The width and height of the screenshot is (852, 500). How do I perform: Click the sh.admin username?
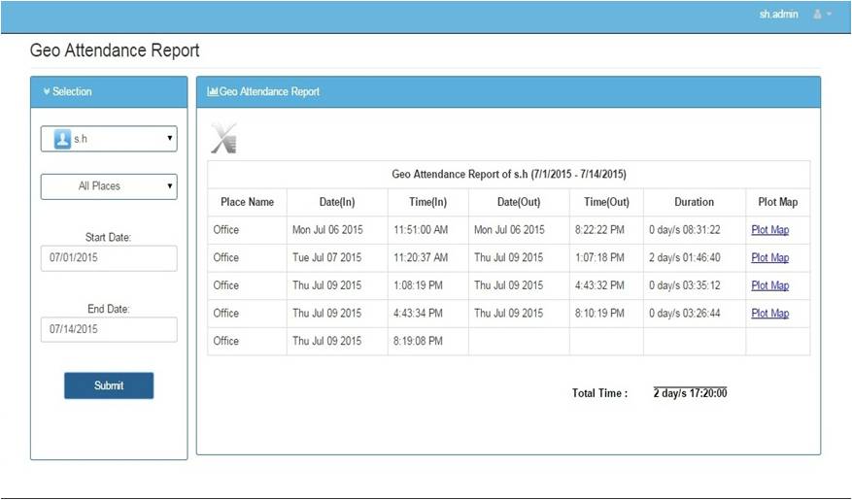click(778, 15)
